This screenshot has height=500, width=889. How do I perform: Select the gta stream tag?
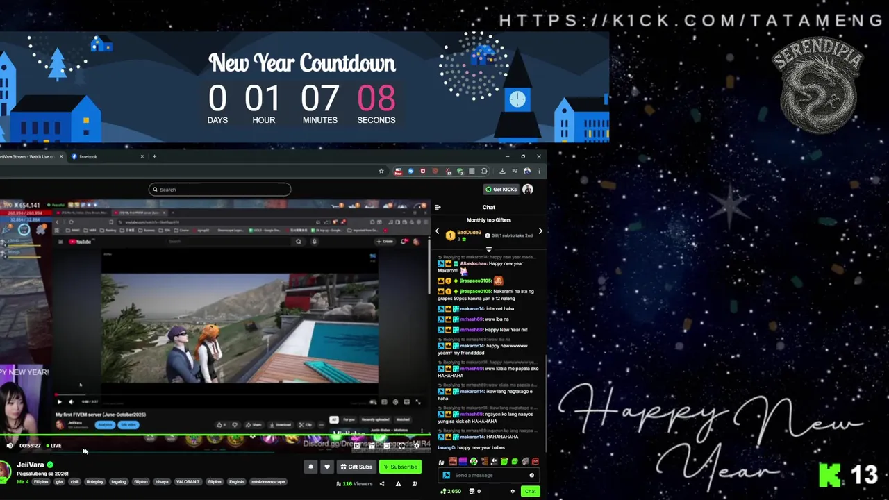[59, 482]
